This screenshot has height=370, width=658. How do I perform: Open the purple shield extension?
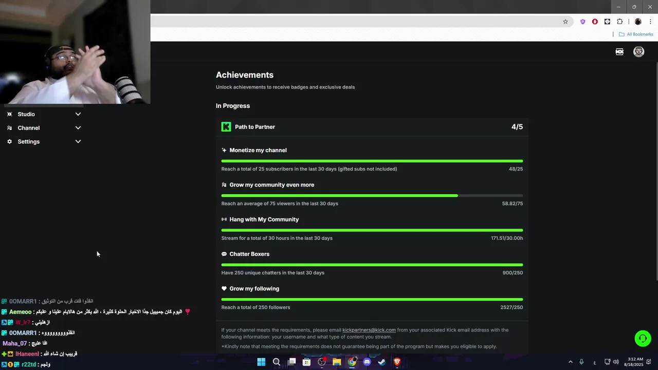point(582,22)
